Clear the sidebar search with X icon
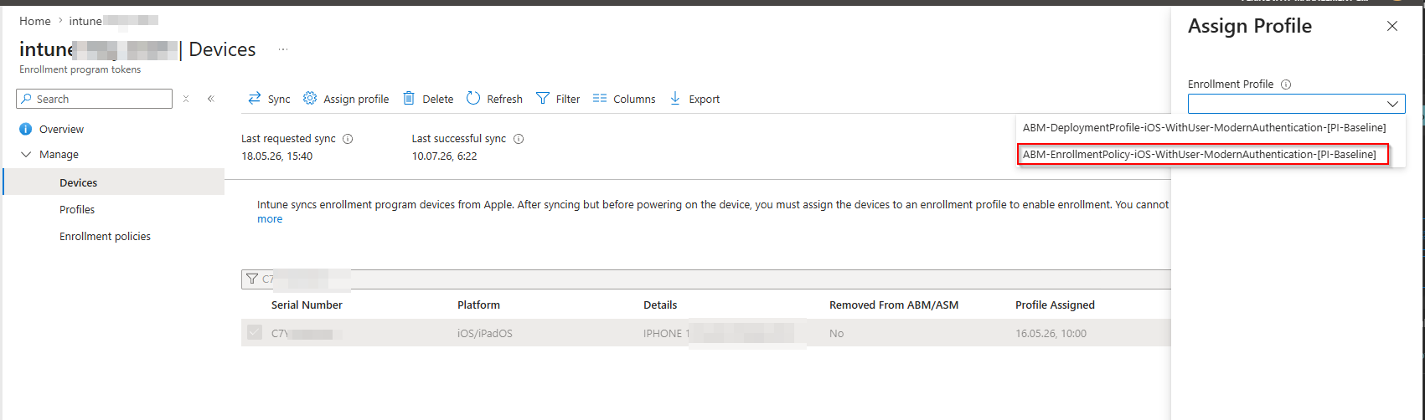The height and width of the screenshot is (420, 1425). click(186, 99)
